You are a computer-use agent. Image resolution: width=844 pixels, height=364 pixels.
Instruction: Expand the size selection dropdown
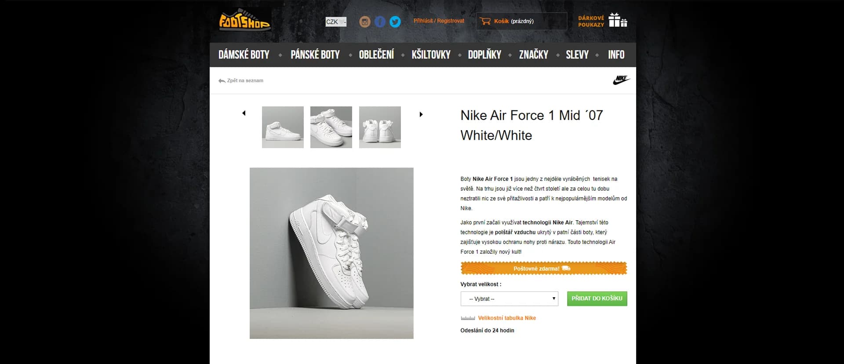(509, 299)
